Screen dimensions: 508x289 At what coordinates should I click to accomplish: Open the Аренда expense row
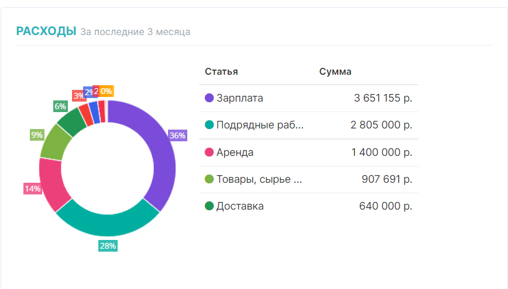[235, 152]
